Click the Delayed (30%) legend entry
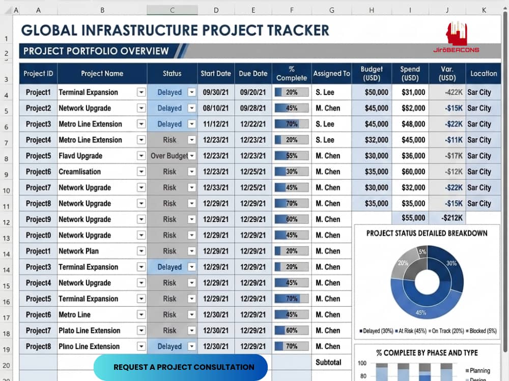509x381 pixels. click(x=376, y=331)
